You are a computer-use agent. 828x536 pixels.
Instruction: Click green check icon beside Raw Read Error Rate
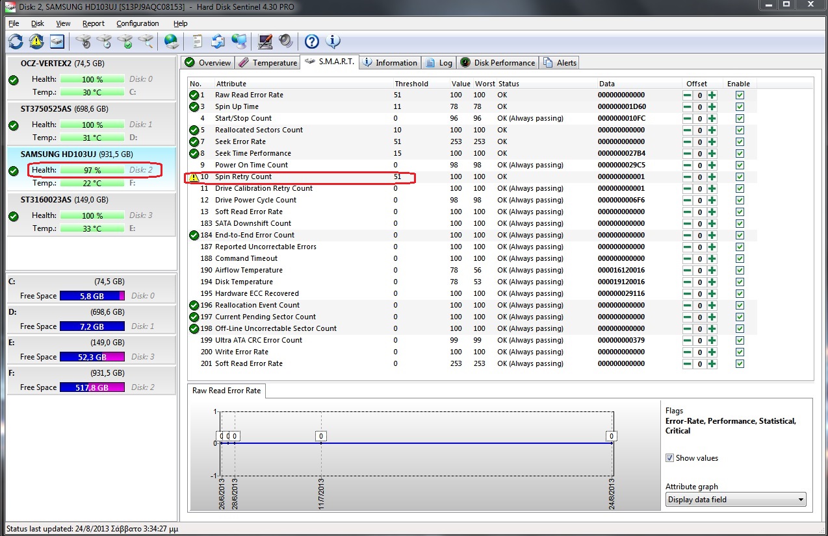click(194, 95)
